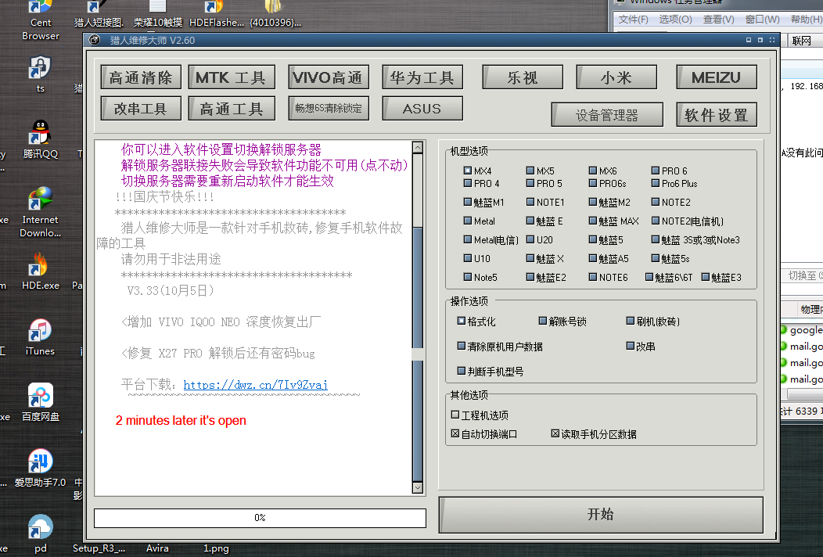Open the 改串工具 section
The image size is (823, 557).
click(141, 108)
